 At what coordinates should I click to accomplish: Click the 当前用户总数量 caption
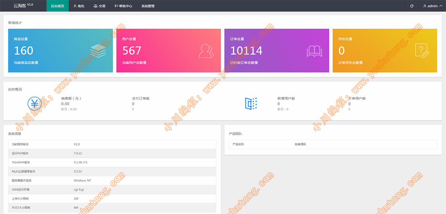pos(134,63)
